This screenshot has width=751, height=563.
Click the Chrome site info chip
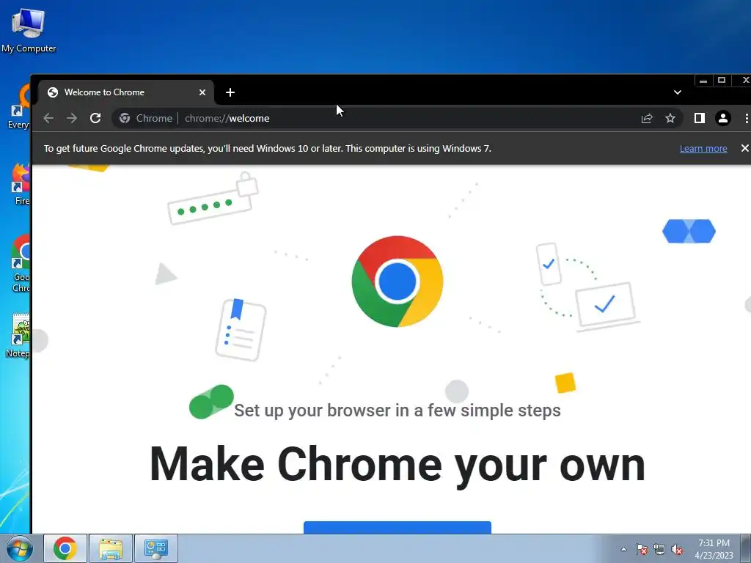[146, 118]
